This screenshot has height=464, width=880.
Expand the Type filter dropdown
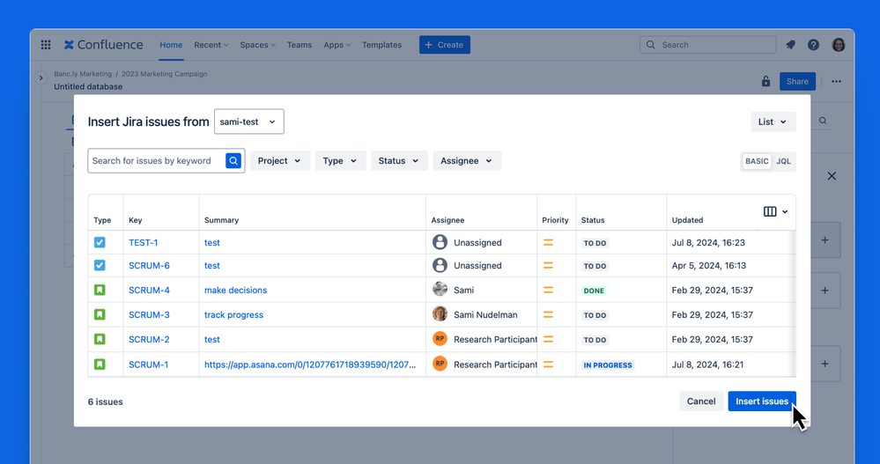pyautogui.click(x=340, y=161)
